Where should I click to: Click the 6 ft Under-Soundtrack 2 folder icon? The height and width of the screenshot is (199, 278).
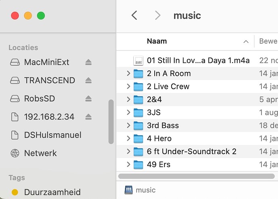[138, 151]
